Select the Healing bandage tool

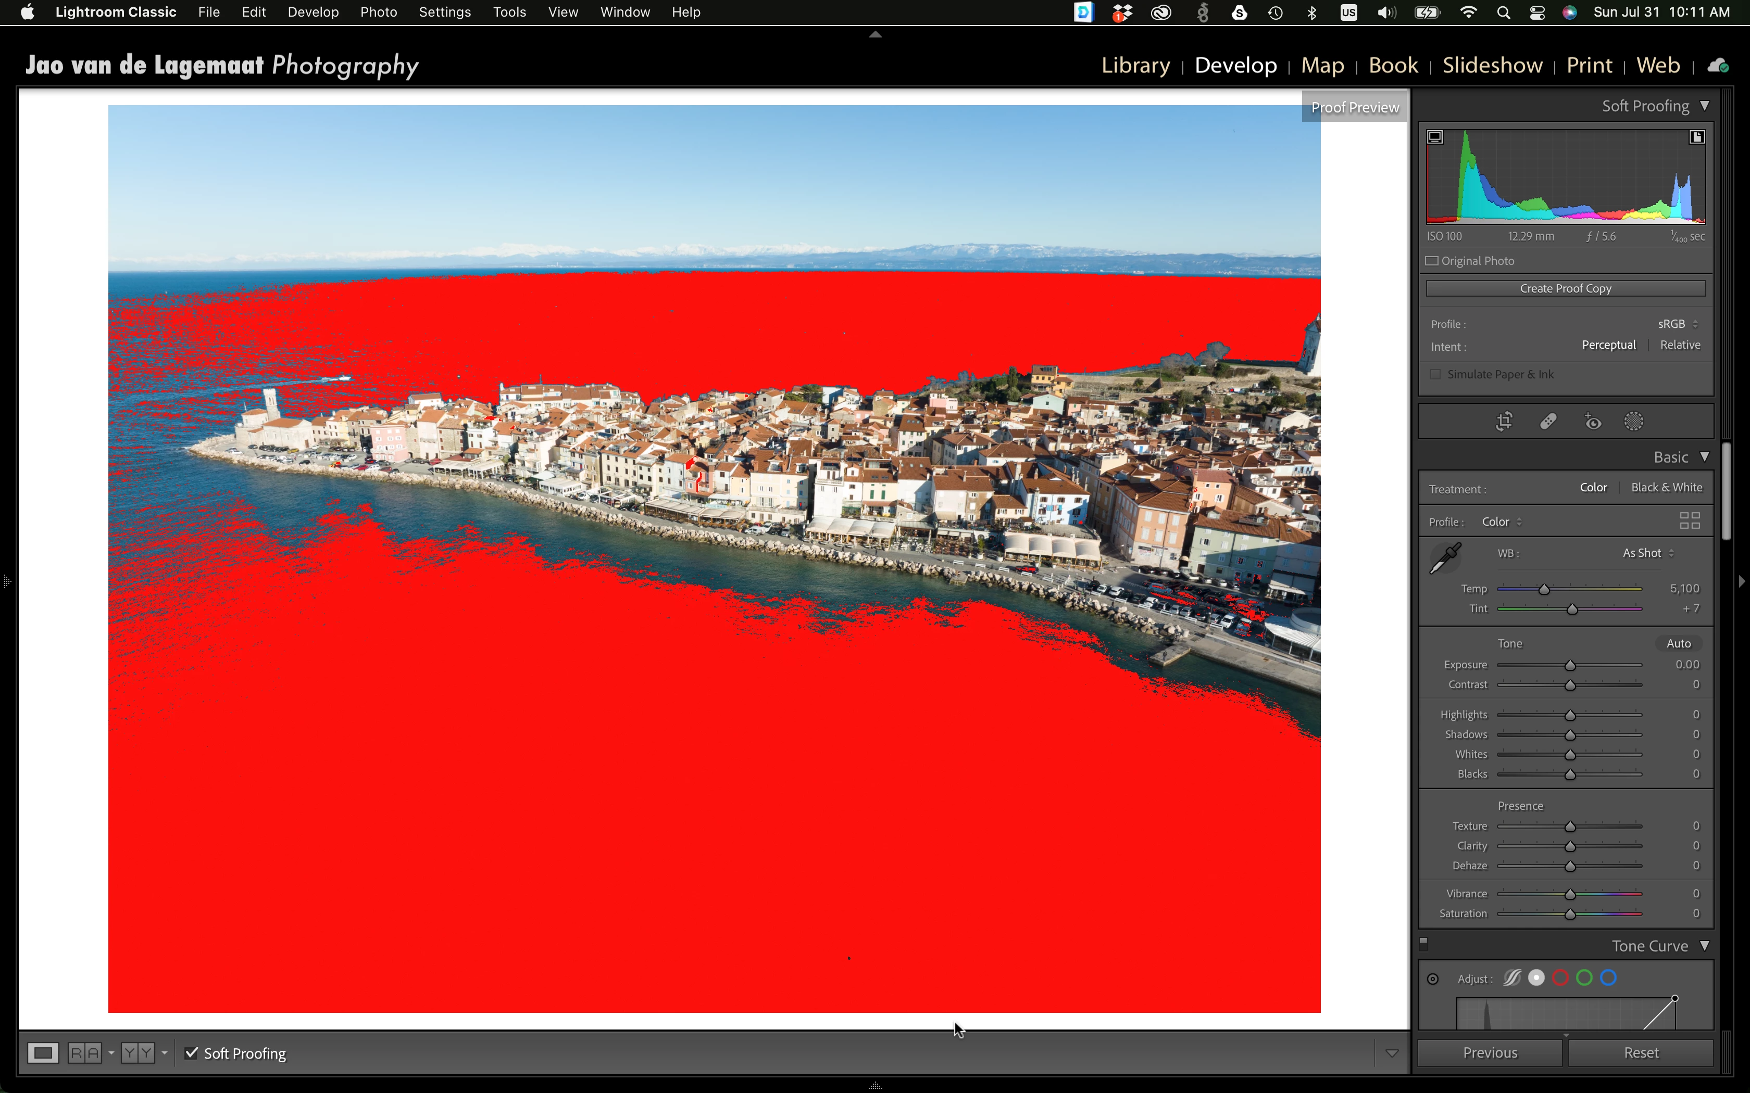(1548, 422)
